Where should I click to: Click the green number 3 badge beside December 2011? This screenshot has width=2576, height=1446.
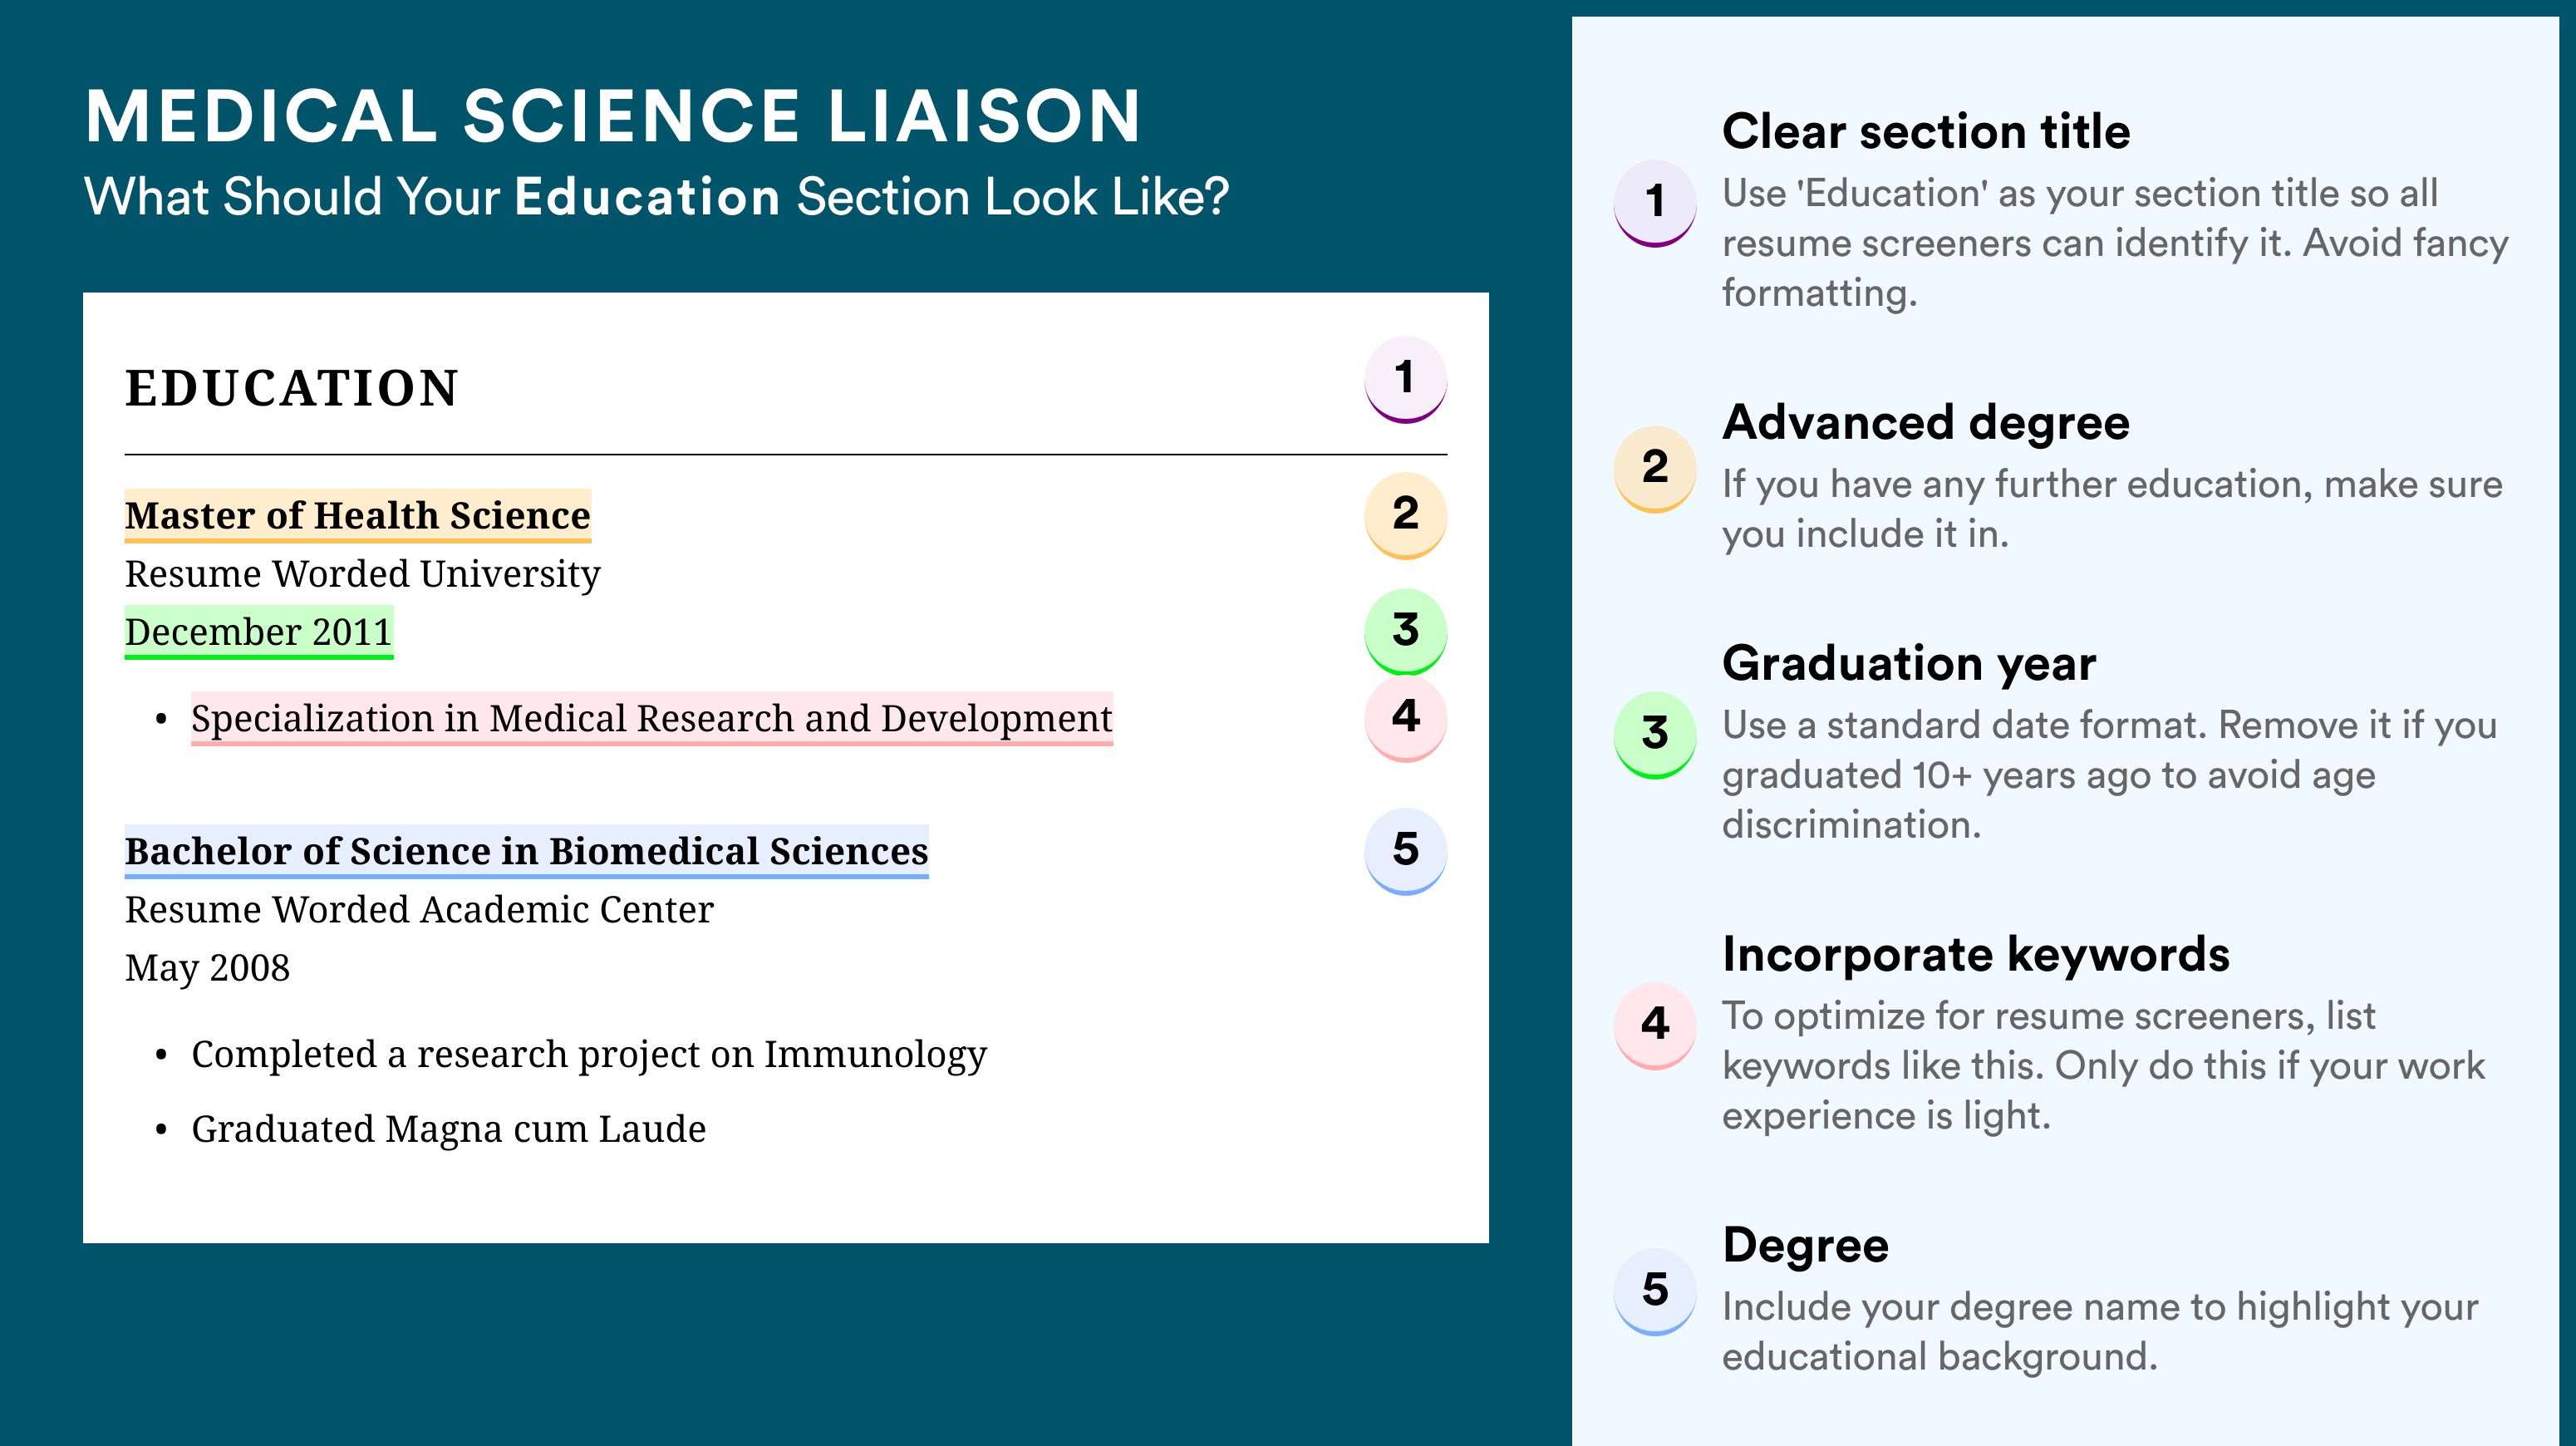point(1405,631)
